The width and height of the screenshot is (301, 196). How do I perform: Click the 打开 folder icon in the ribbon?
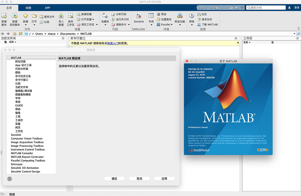click(x=34, y=16)
